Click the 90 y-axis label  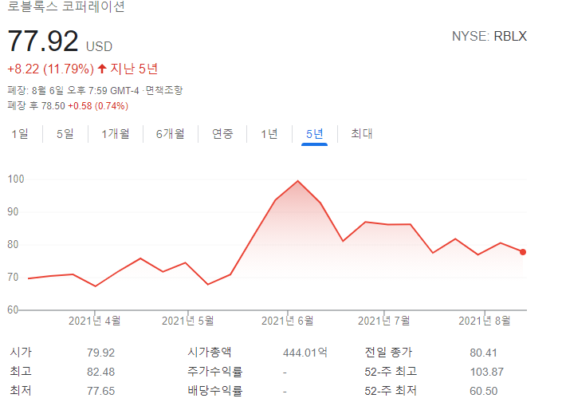click(x=13, y=211)
